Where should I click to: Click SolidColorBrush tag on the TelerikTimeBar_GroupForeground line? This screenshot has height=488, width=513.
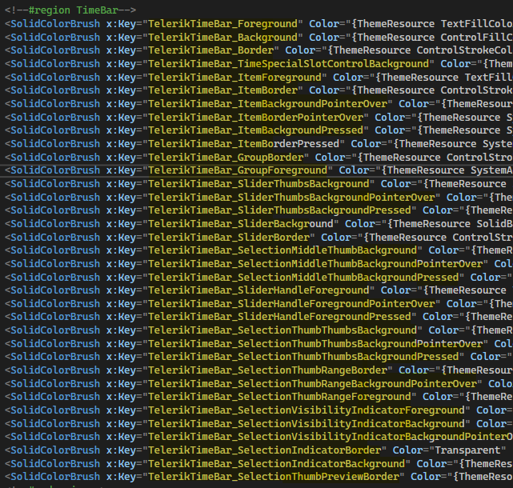pos(55,170)
